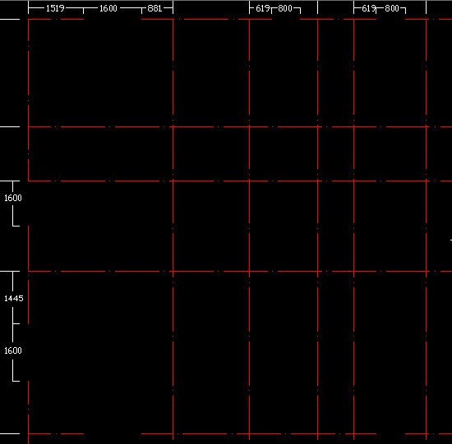The image size is (452, 444).
Task: Select the rightmost 800 dimension text
Action: click(x=392, y=9)
